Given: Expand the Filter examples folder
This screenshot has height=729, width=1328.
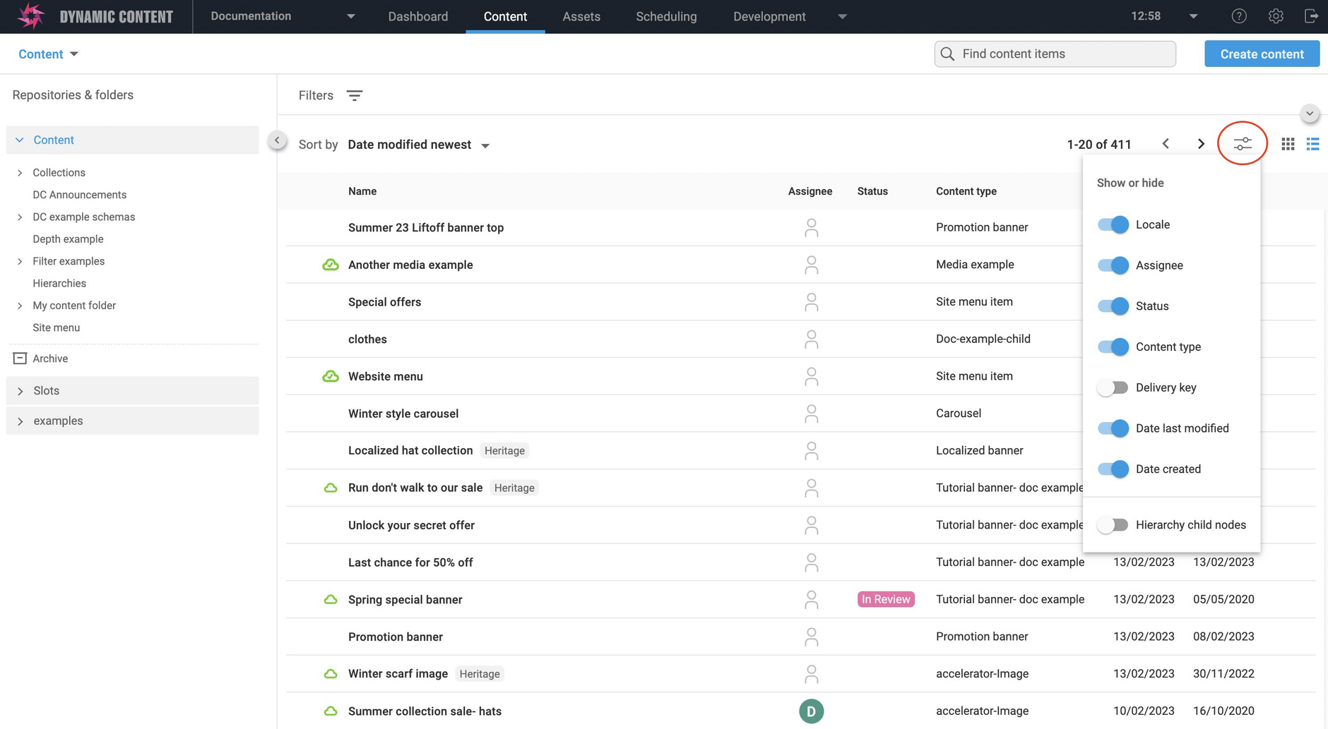Looking at the screenshot, I should click(x=20, y=262).
